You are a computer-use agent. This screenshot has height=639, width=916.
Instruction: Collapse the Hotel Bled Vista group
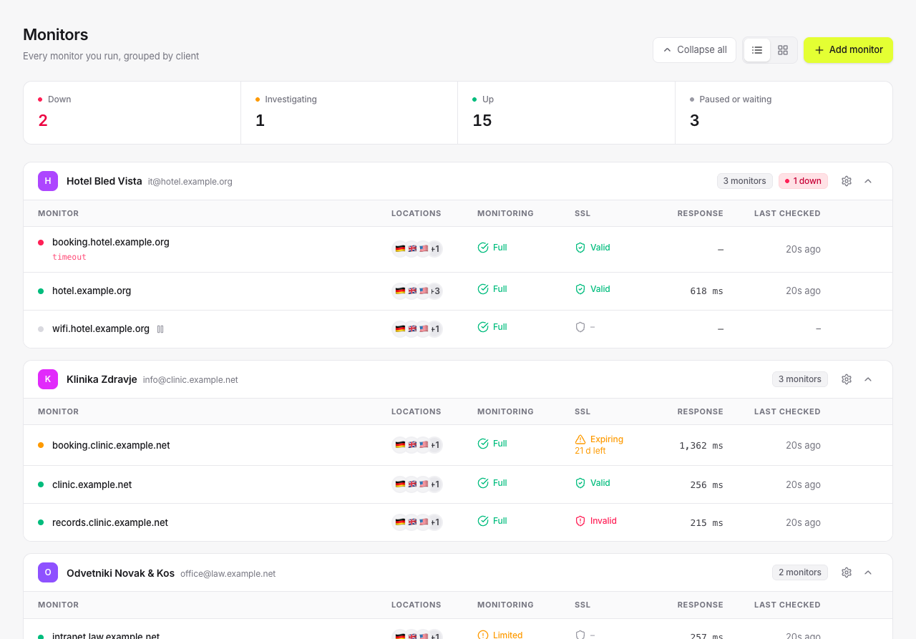868,181
